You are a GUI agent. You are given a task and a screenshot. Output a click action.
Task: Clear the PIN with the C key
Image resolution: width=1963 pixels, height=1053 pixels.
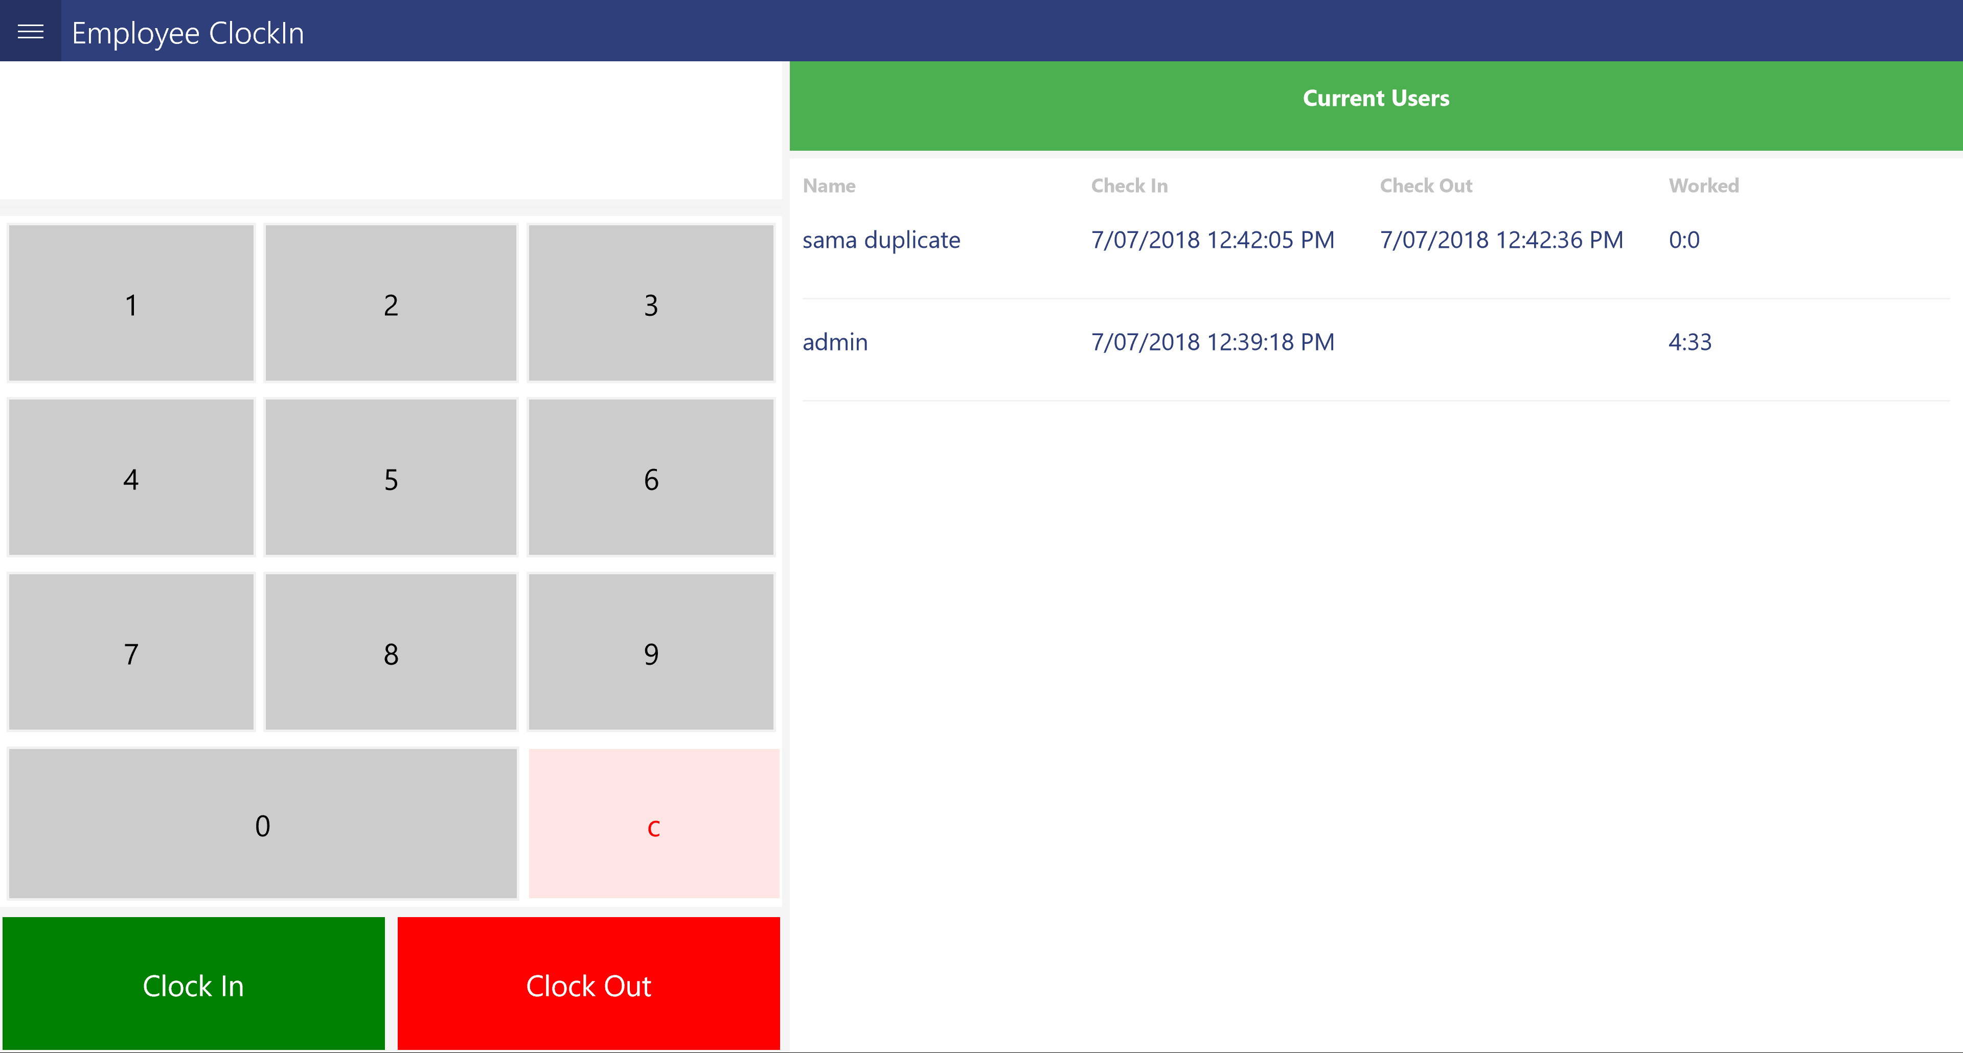tap(654, 824)
